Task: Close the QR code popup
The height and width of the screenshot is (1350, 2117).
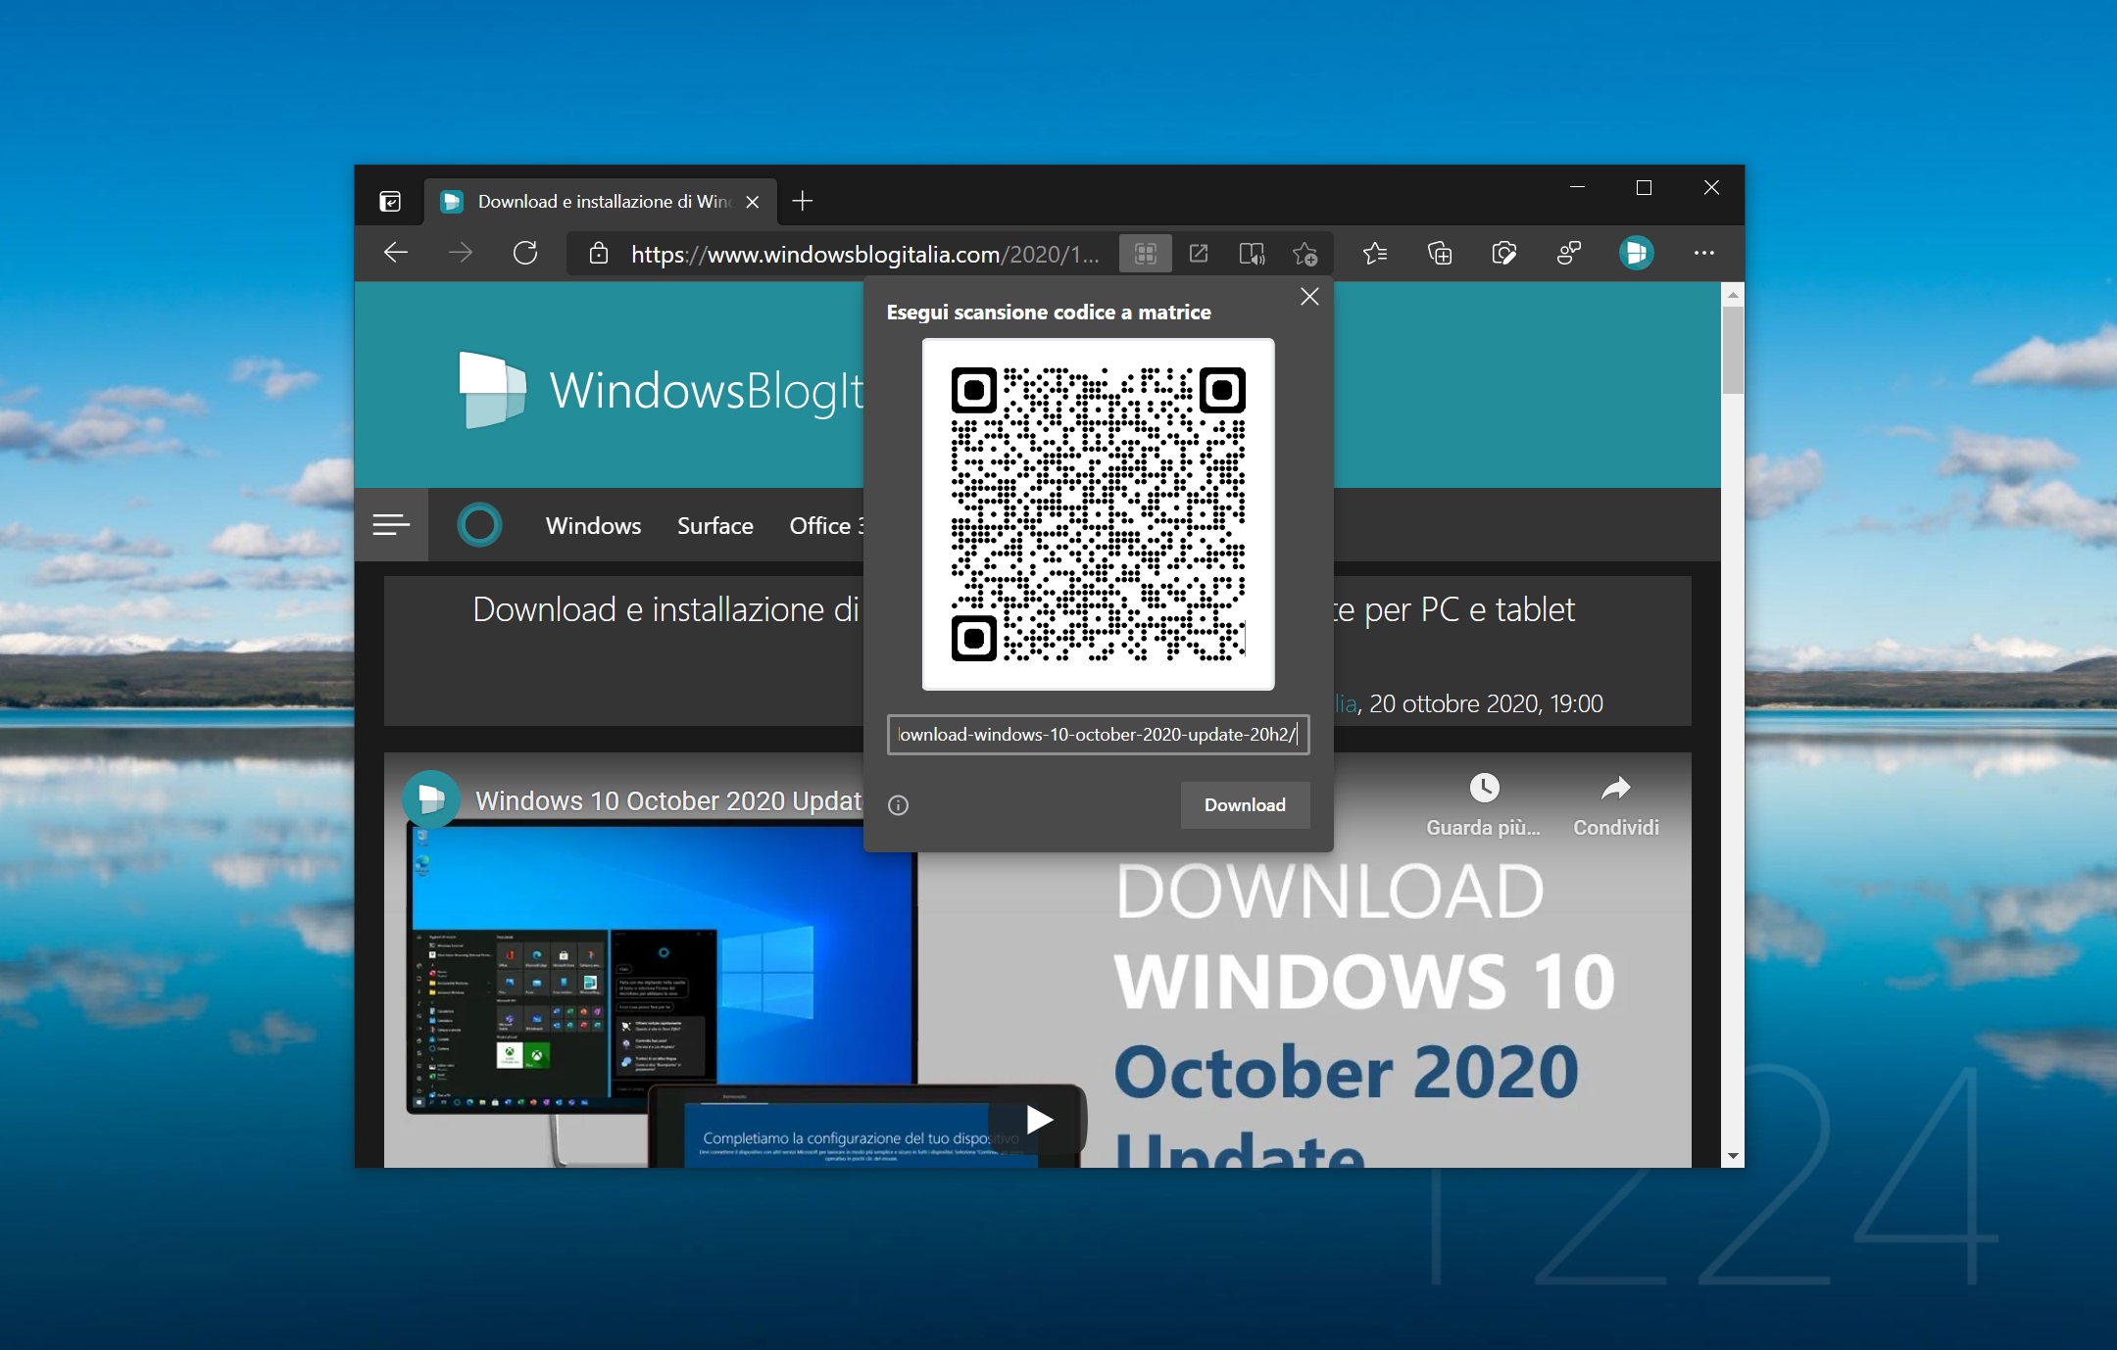Action: pyautogui.click(x=1309, y=297)
